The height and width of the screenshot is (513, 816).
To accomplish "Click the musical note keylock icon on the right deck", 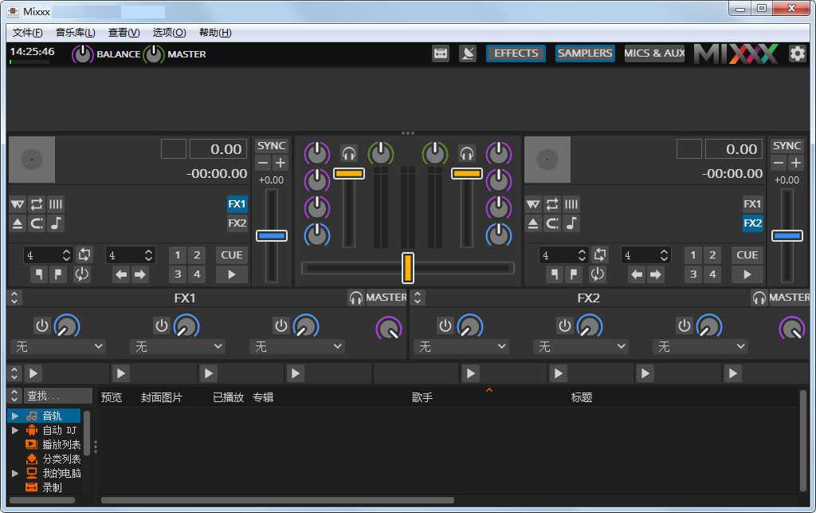I will pos(571,224).
